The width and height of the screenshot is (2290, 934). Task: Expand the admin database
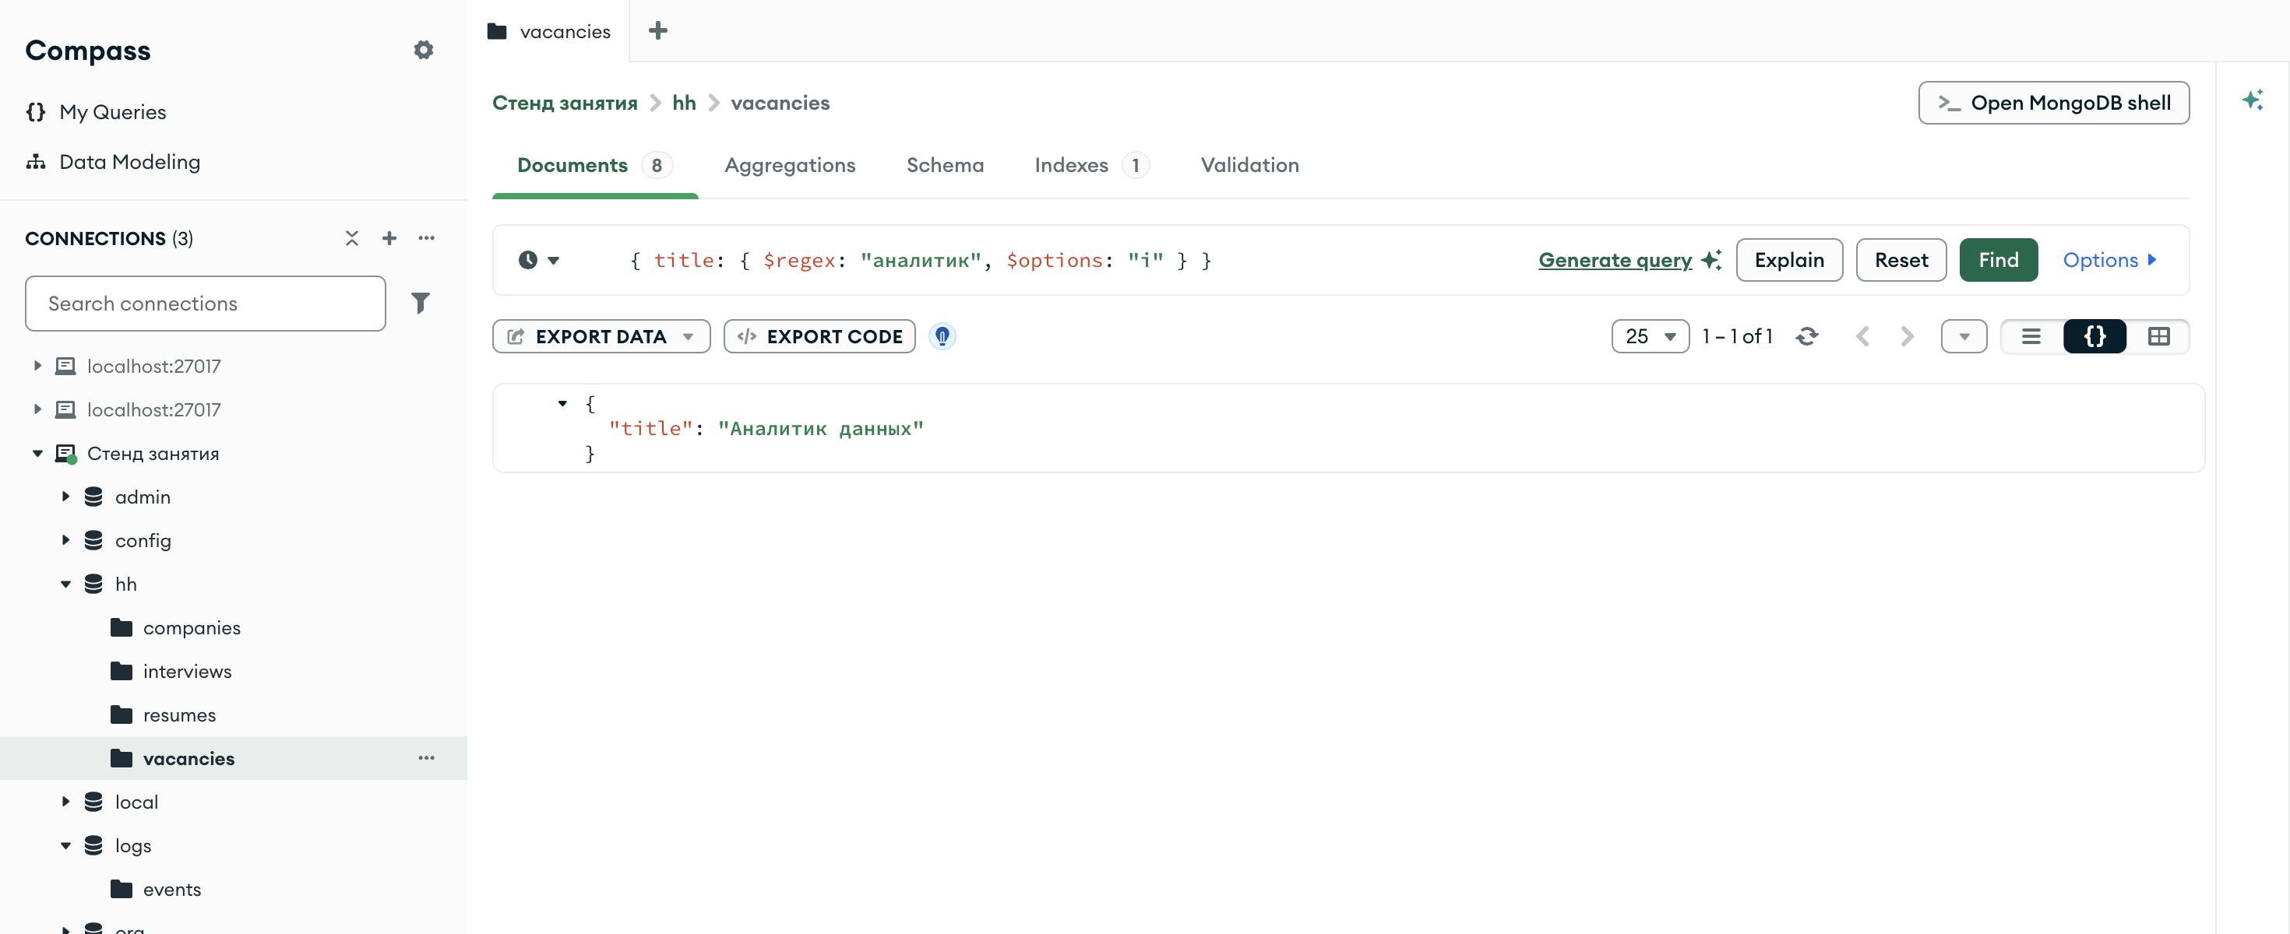(x=65, y=497)
